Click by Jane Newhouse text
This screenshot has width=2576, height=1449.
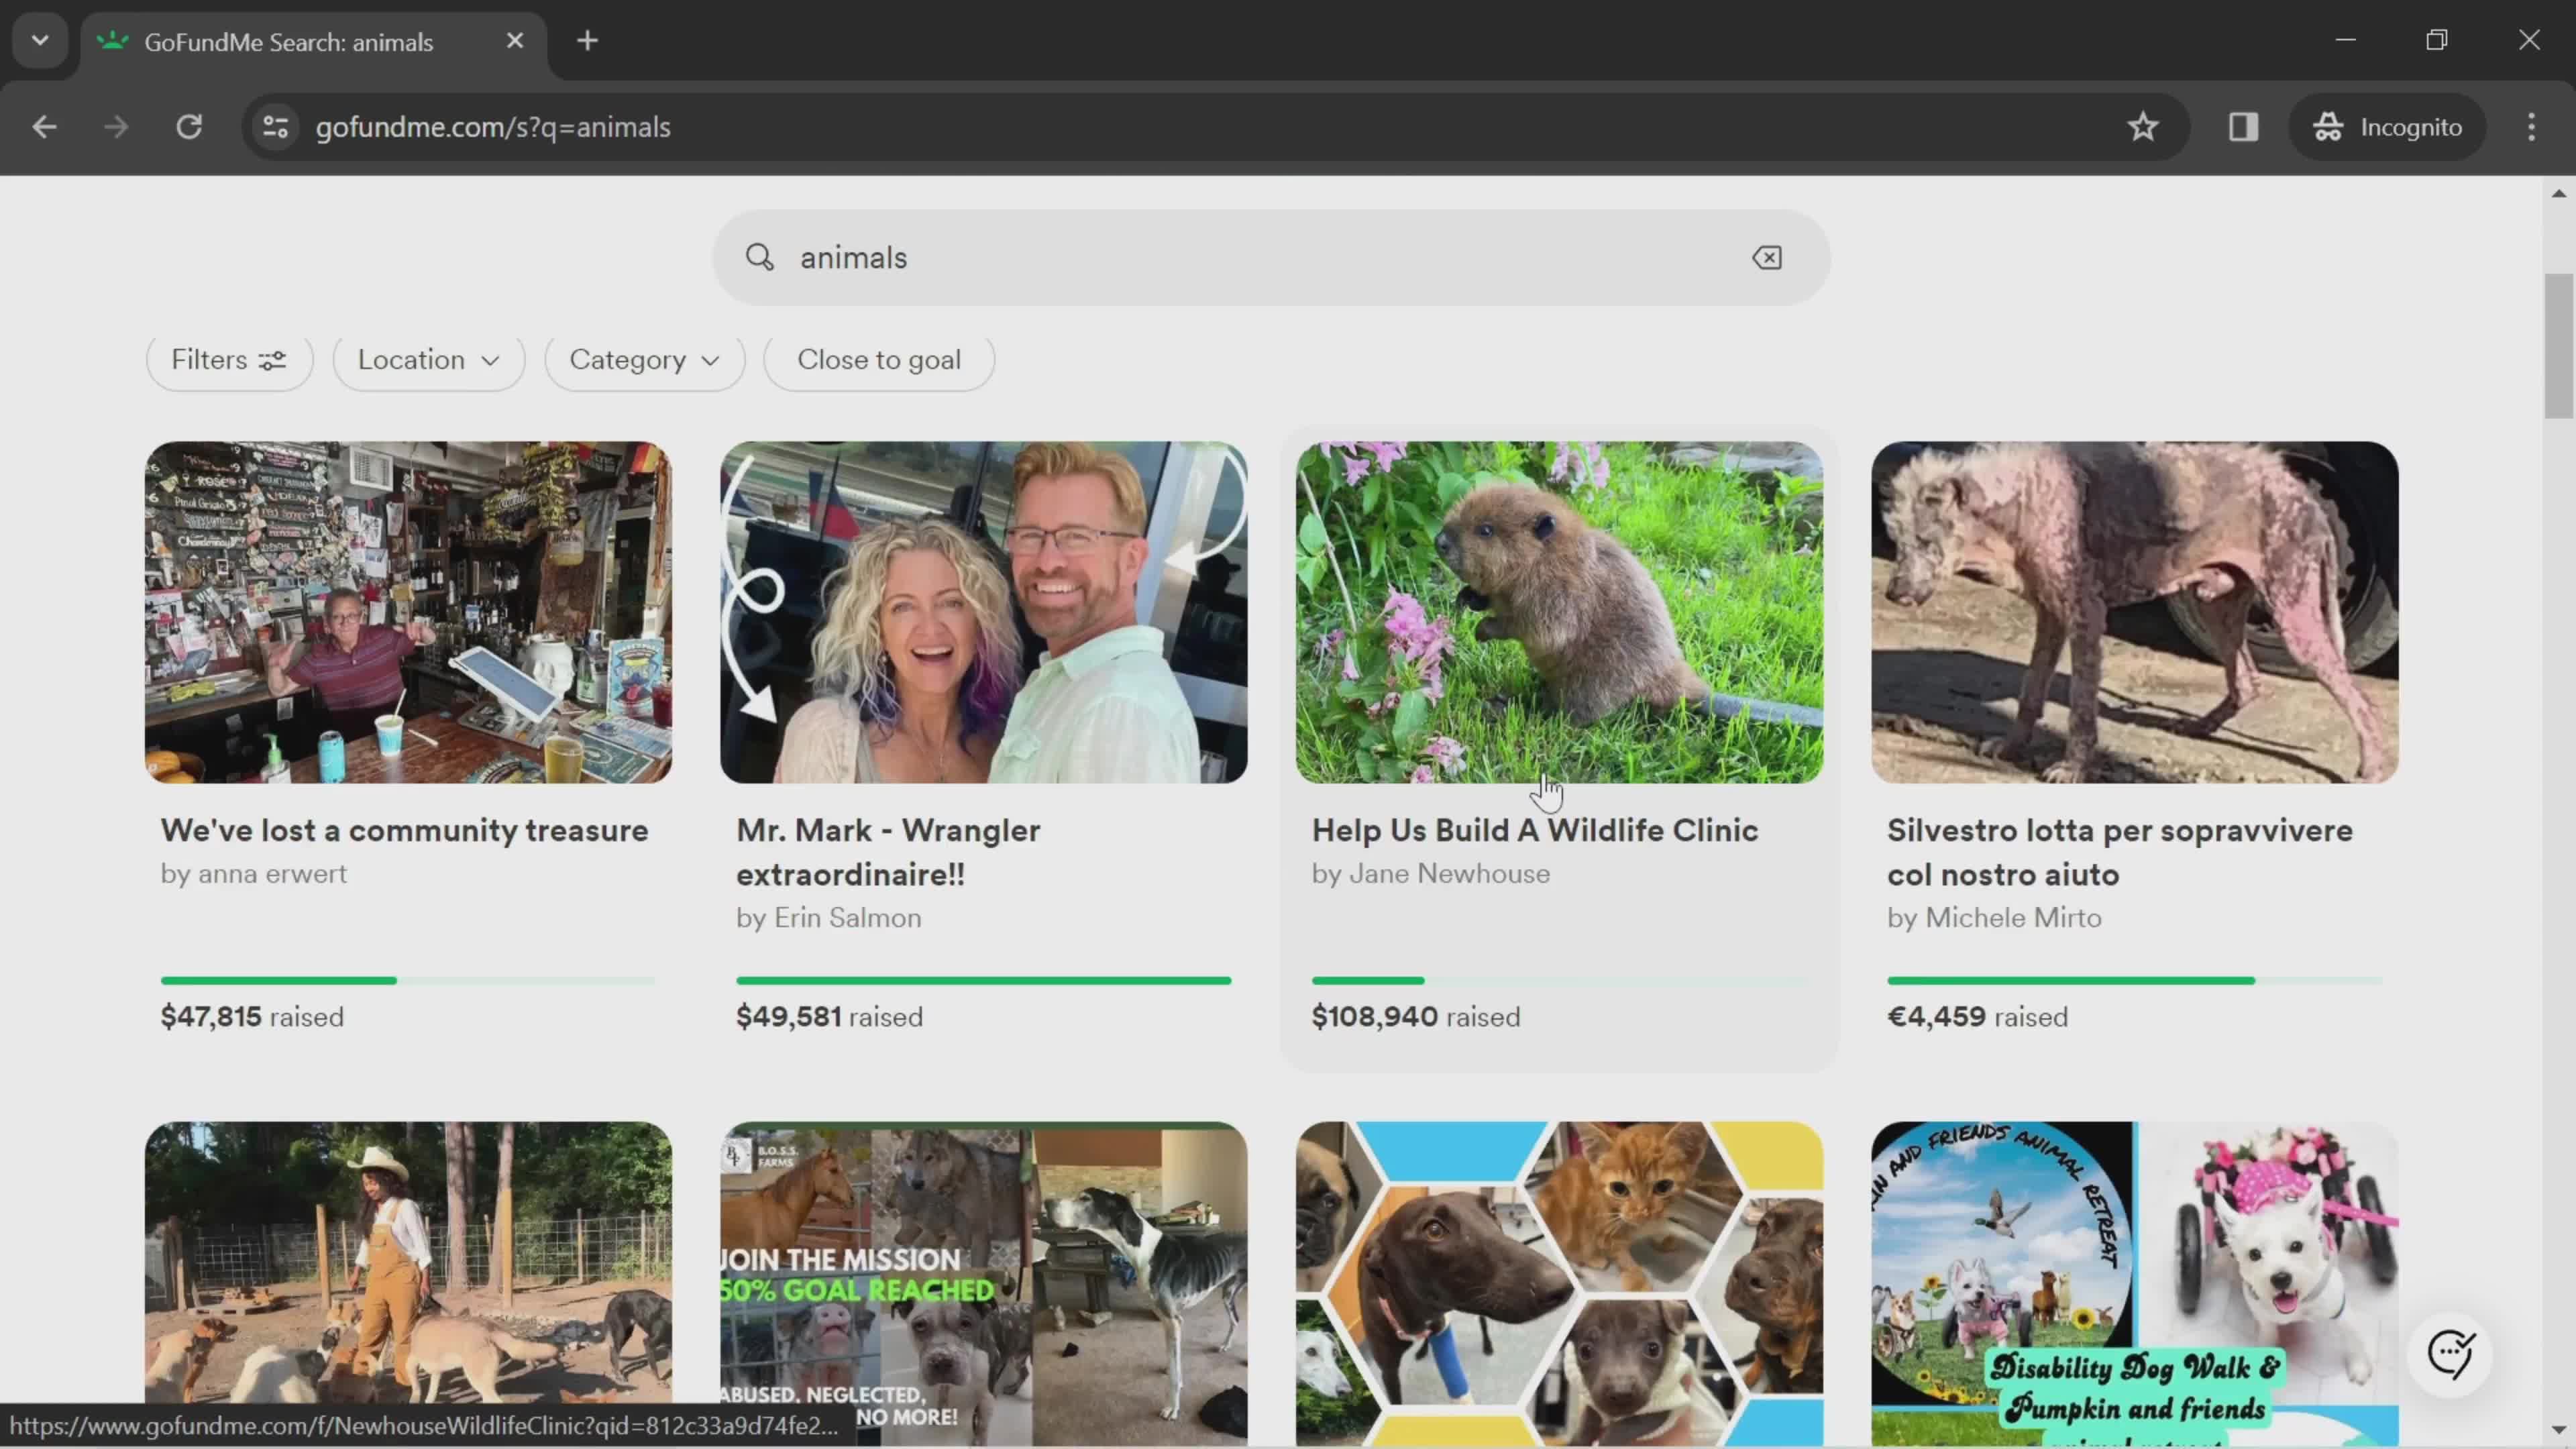click(x=1431, y=874)
